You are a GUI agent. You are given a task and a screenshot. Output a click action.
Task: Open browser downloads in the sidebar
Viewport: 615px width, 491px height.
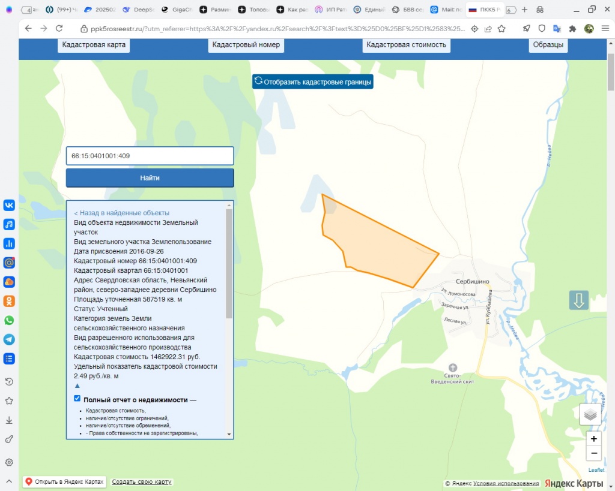(9, 420)
